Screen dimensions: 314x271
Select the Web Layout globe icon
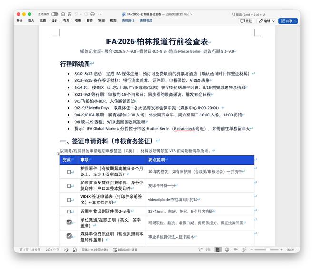(227, 250)
